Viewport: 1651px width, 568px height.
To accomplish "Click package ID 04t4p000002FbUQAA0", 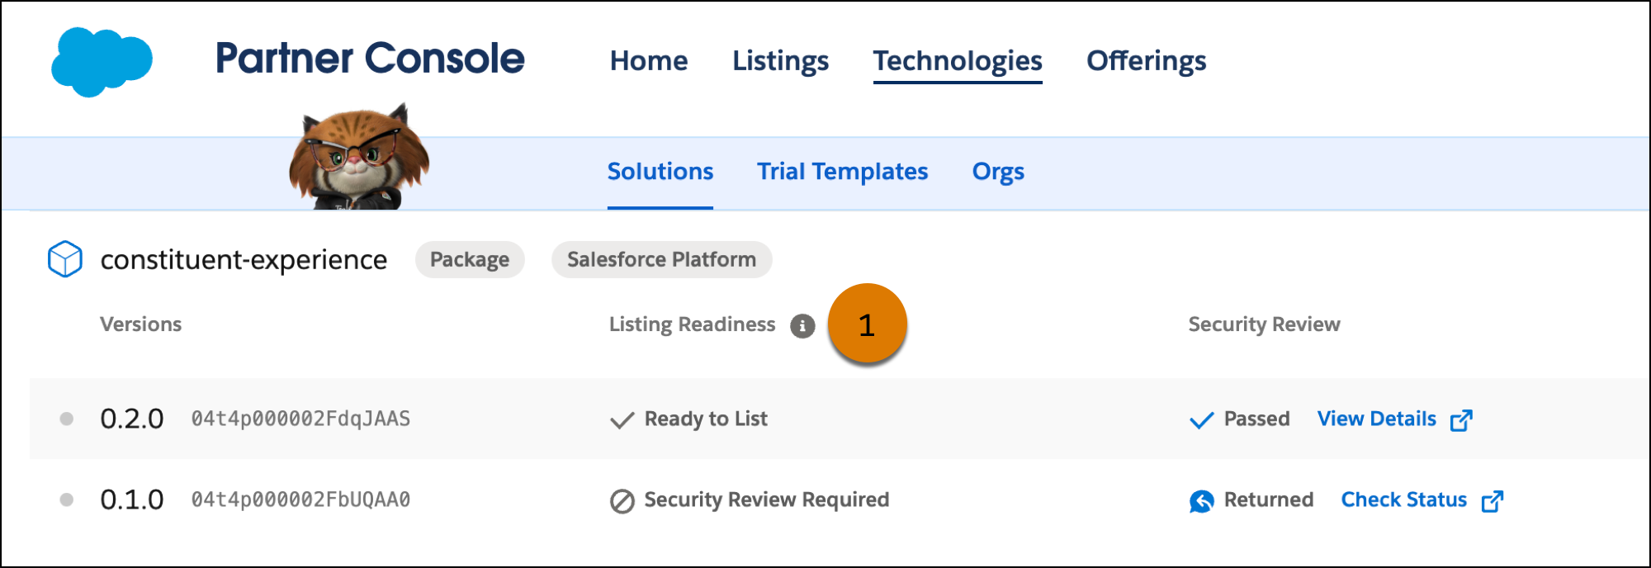I will point(300,500).
